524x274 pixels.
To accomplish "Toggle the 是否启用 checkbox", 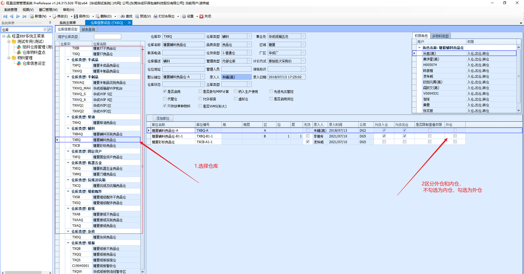I will tap(165, 91).
